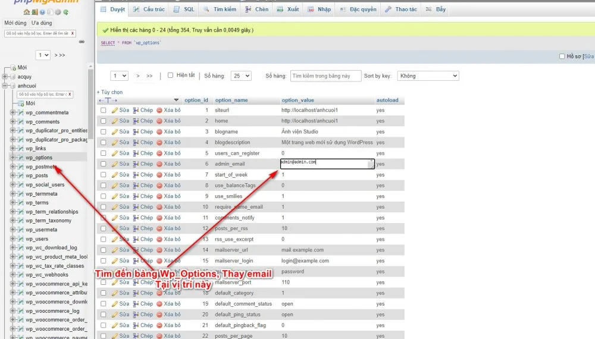
Task: Click the option_value cell login@example.com
Action: [x=305, y=261]
